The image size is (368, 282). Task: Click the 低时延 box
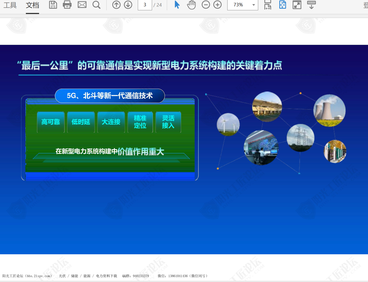pos(81,122)
